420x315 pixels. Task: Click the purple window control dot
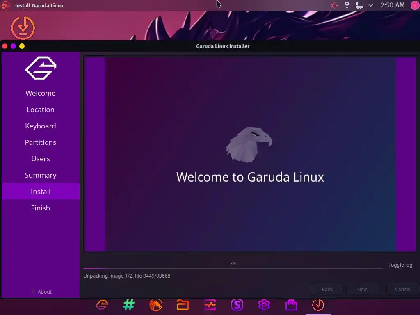(x=13, y=46)
